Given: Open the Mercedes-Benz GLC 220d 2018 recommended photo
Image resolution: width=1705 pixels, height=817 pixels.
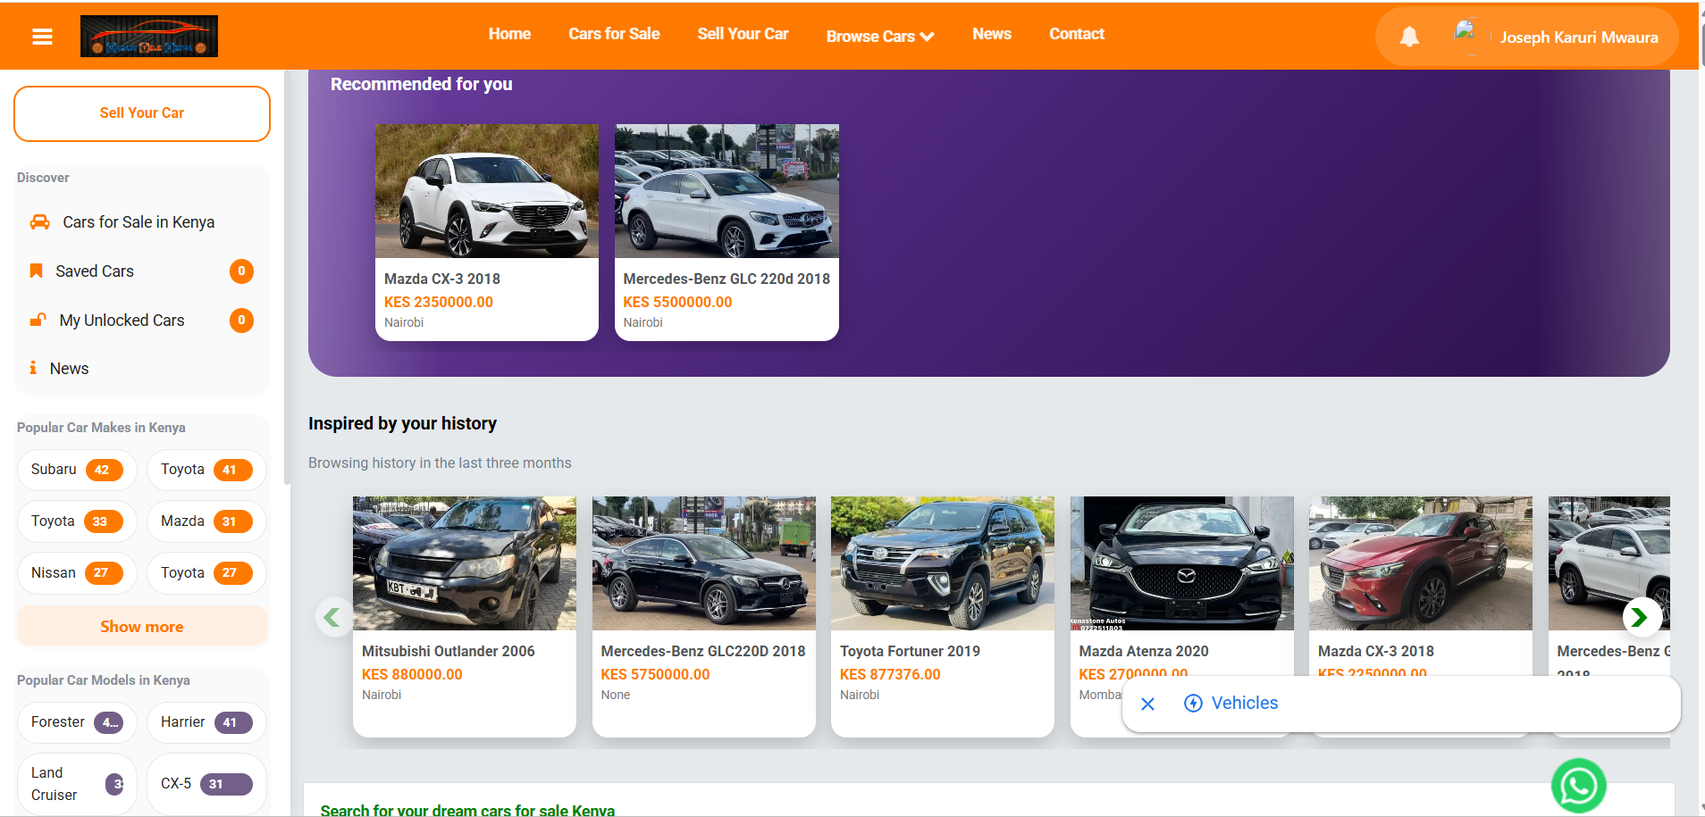Looking at the screenshot, I should coord(727,191).
